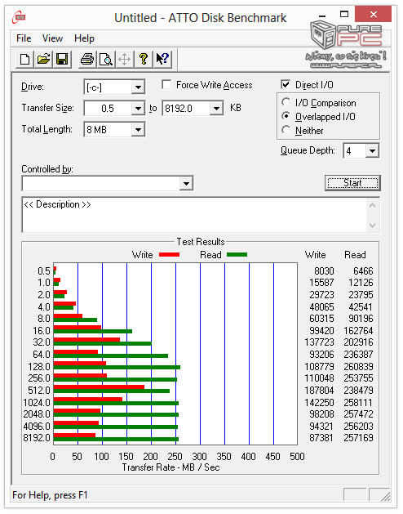Open the Drive dropdown
This screenshot has height=514, width=403.
pos(138,87)
